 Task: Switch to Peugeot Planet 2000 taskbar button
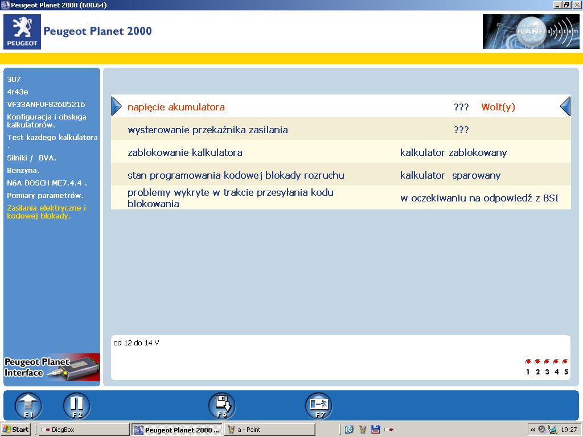(178, 430)
